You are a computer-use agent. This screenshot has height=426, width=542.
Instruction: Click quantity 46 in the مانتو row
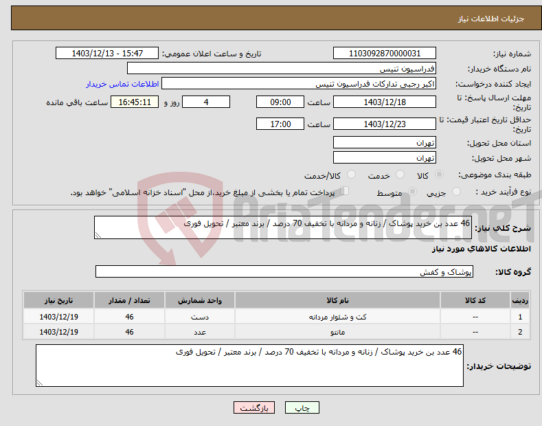(x=129, y=332)
